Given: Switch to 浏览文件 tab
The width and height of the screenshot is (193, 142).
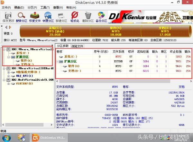Looking at the screenshot, I should click(x=77, y=46).
